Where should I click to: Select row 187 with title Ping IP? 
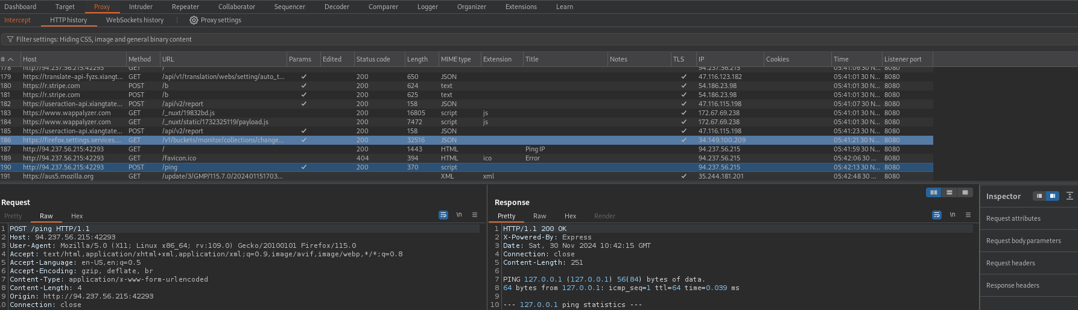[466, 149]
